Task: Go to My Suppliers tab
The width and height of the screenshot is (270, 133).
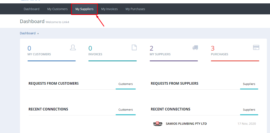Action: pyautogui.click(x=84, y=9)
